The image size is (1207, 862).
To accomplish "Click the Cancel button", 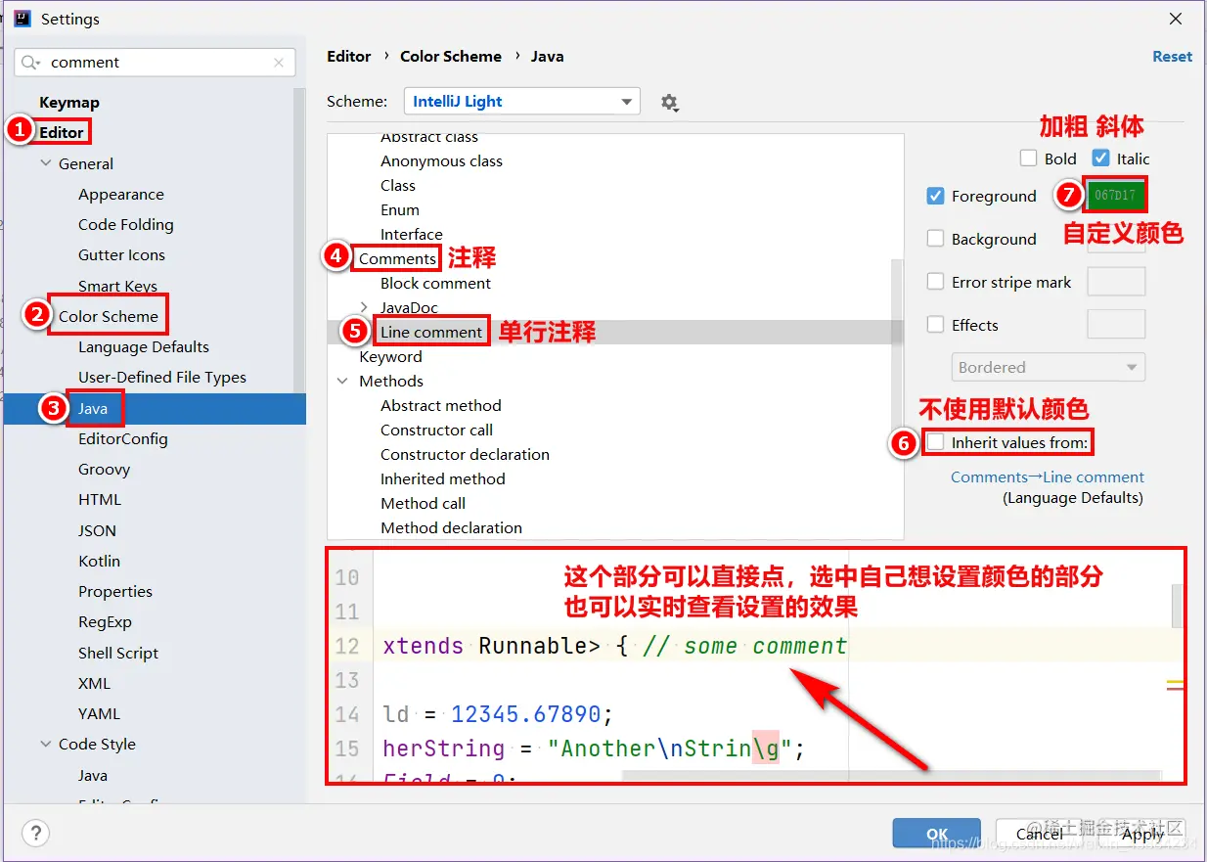I will point(1039,834).
